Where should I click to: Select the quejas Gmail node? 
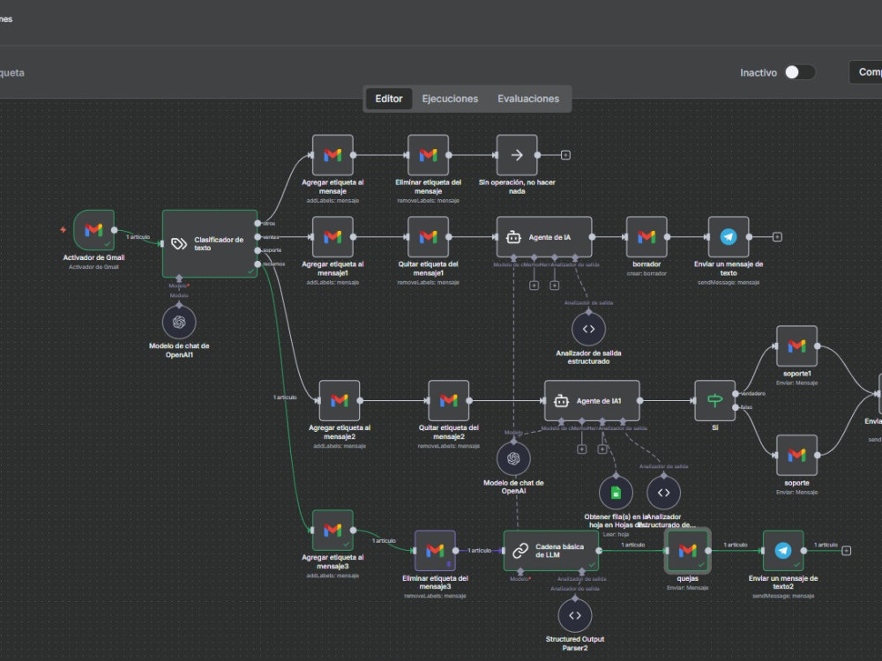point(687,551)
